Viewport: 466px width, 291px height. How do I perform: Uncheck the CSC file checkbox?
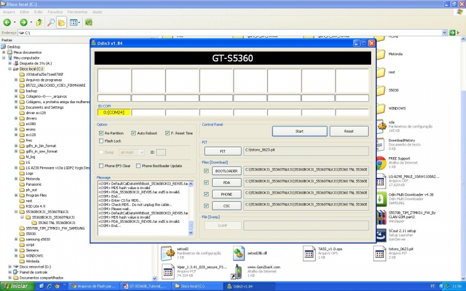[x=206, y=205]
